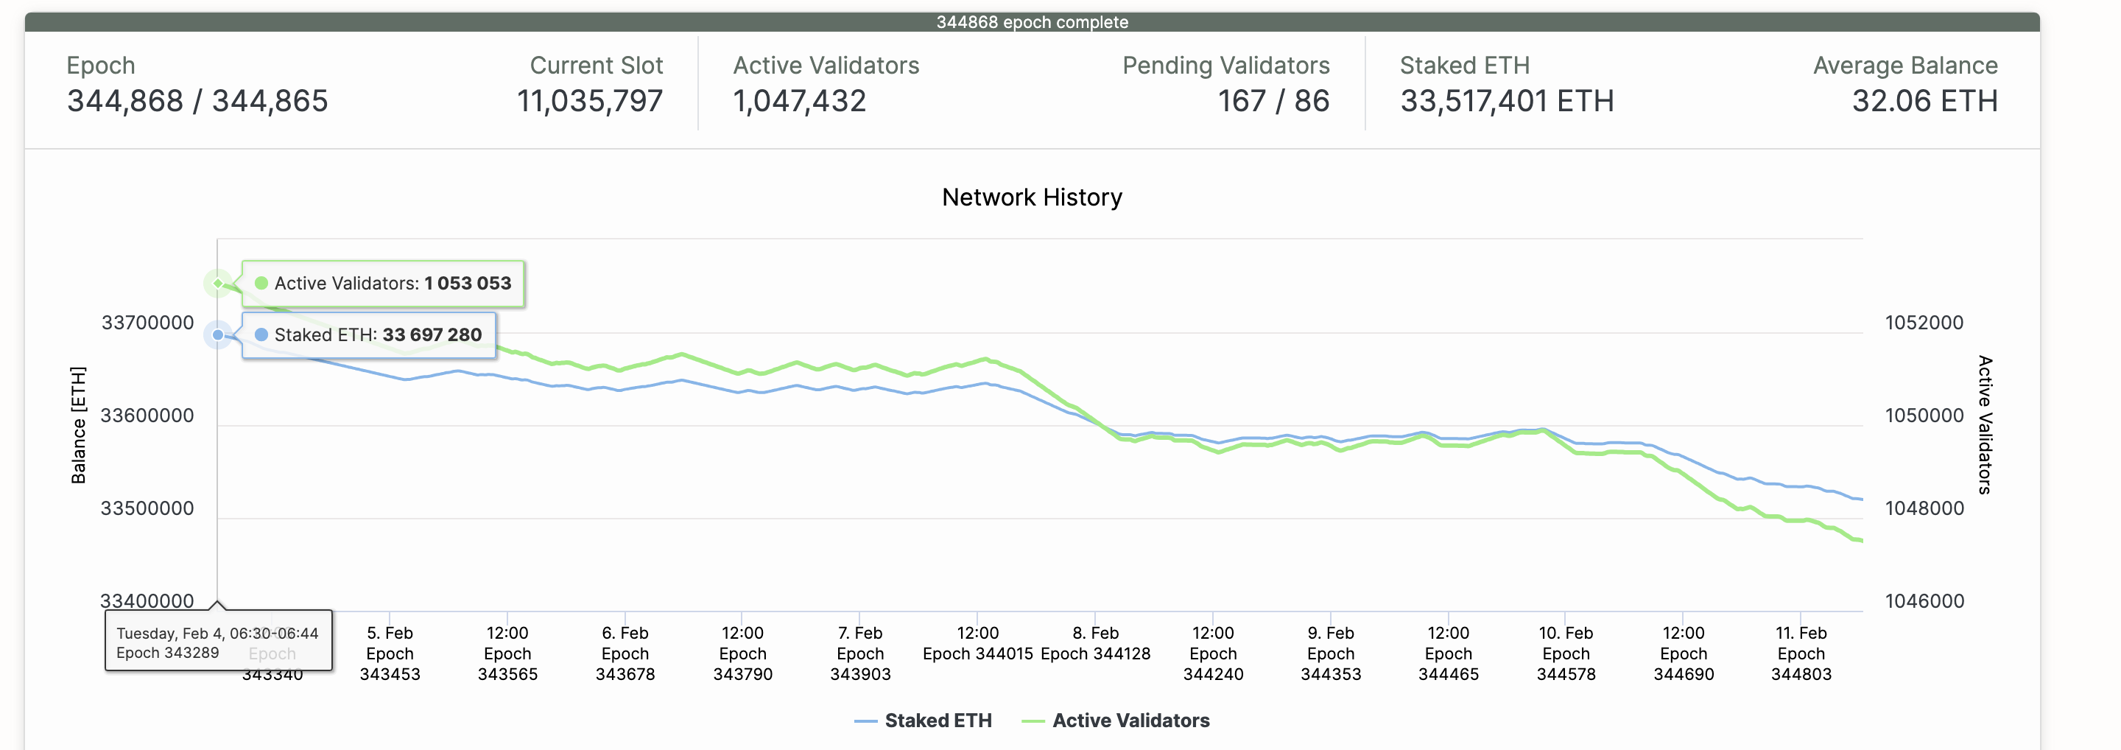The width and height of the screenshot is (2121, 750).
Task: Click the green Active Validators diamond marker
Action: (217, 283)
